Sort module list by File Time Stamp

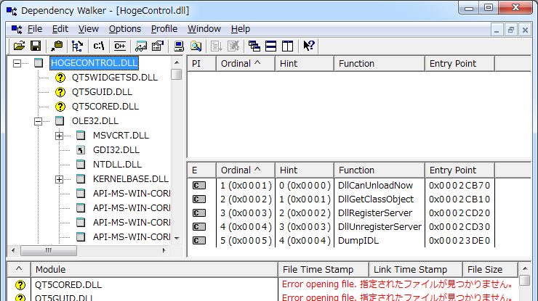(324, 270)
